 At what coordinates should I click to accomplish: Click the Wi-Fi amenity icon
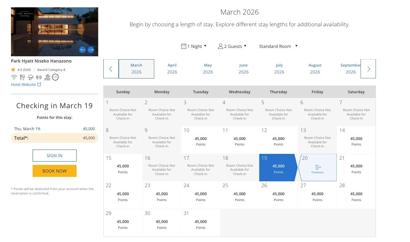14,77
